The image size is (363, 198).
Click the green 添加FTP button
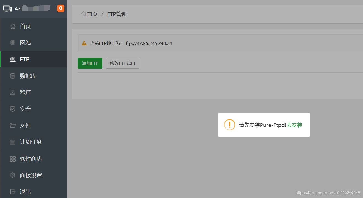click(x=90, y=63)
